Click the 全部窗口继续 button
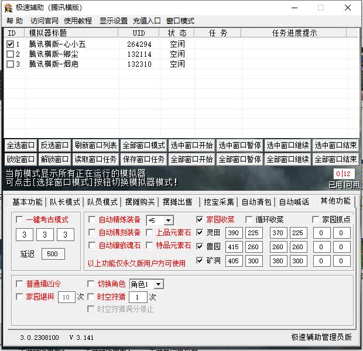Image resolution: width=363 pixels, height=351 pixels. pos(287,159)
